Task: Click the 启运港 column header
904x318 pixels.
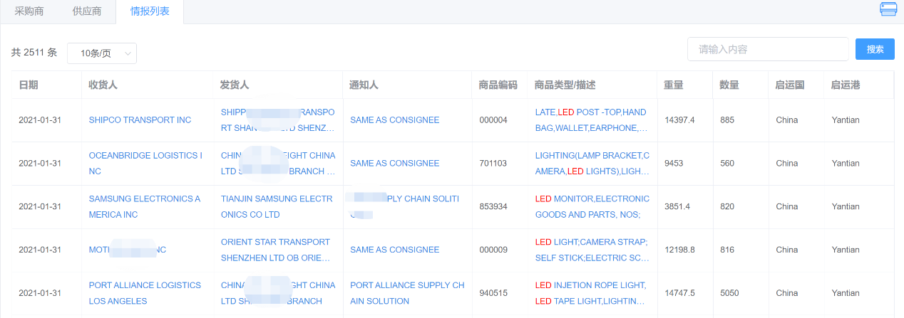Action: [x=846, y=85]
